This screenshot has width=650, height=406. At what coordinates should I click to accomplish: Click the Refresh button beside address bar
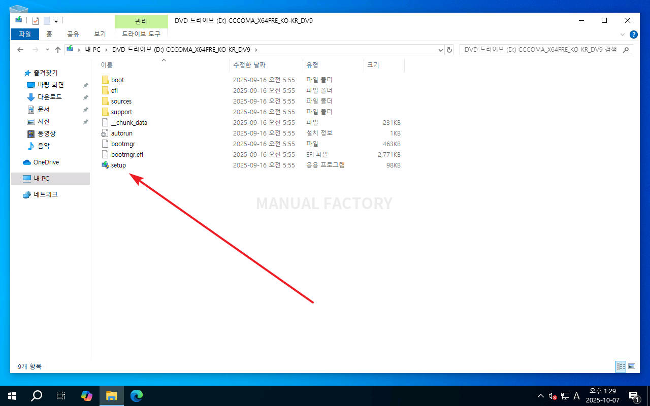[x=449, y=50]
